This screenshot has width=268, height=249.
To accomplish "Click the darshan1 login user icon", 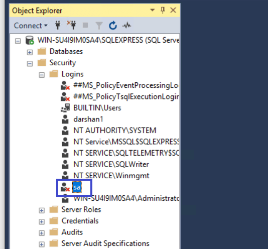I will click(x=65, y=119).
